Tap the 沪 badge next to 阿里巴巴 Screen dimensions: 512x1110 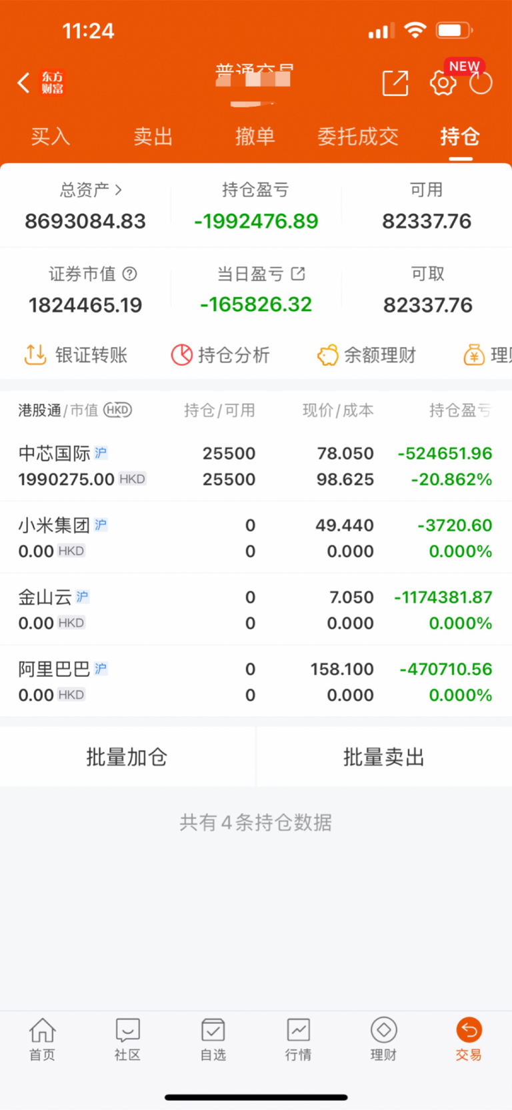101,668
